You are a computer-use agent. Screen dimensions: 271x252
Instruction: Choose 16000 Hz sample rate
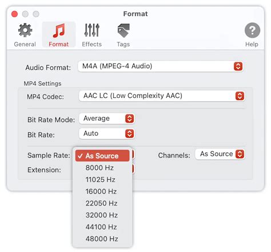pos(102,191)
